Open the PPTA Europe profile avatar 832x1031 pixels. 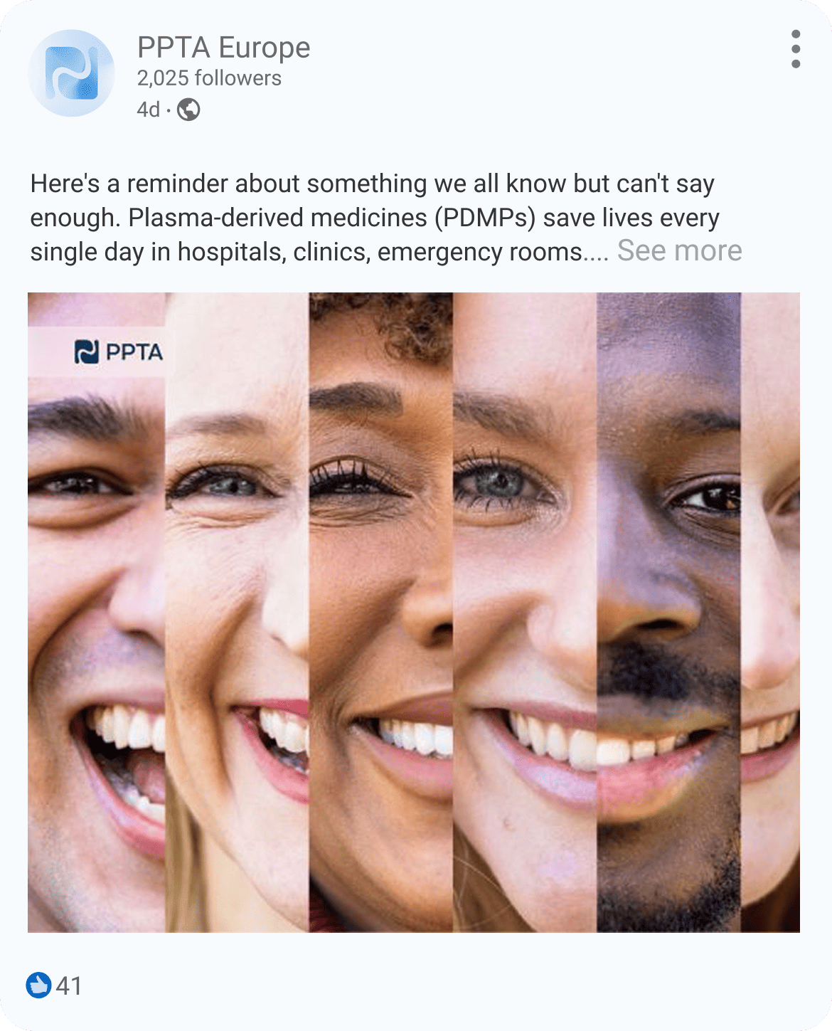[71, 73]
